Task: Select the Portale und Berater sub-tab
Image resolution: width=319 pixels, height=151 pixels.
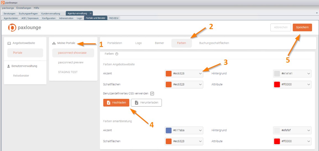Action: [95, 18]
